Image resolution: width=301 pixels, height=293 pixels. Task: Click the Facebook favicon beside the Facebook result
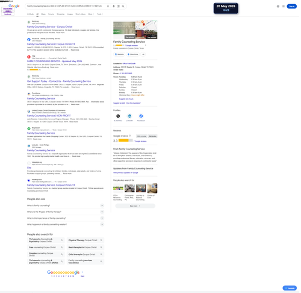(29, 40)
